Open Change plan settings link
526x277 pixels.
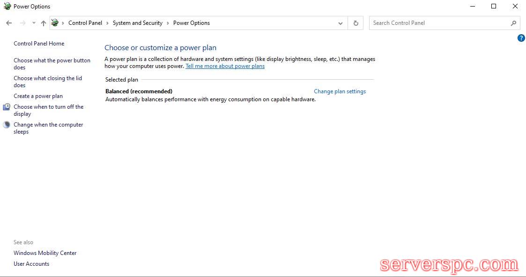340,91
